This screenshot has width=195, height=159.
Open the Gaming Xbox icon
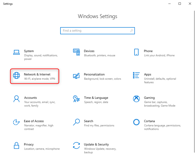(x=136, y=99)
